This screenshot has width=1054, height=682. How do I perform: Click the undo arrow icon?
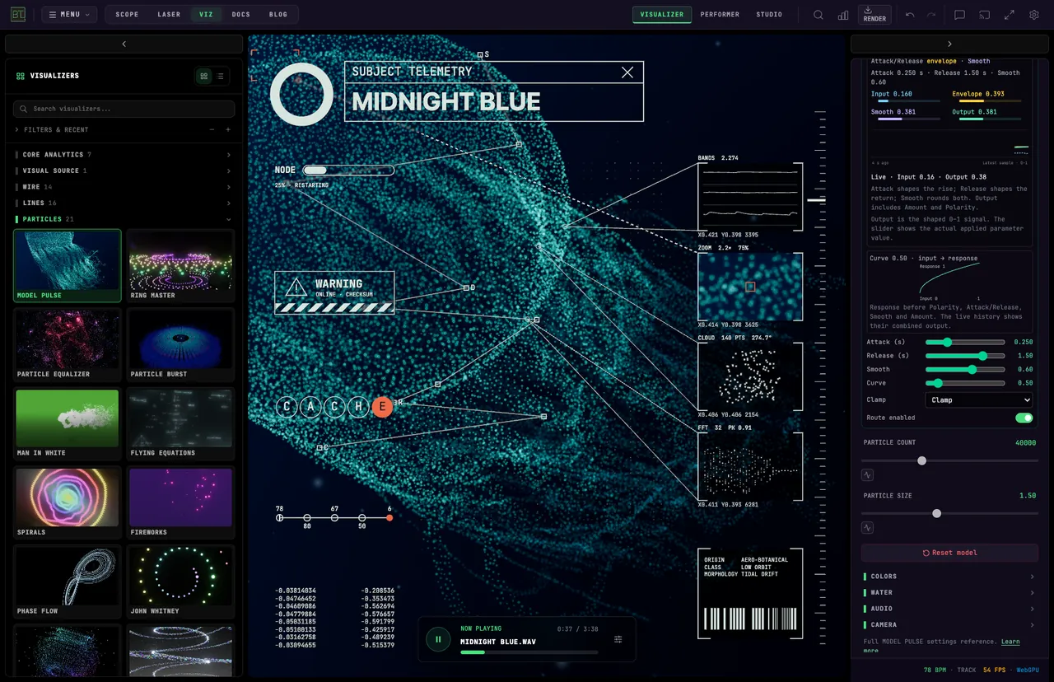(910, 15)
